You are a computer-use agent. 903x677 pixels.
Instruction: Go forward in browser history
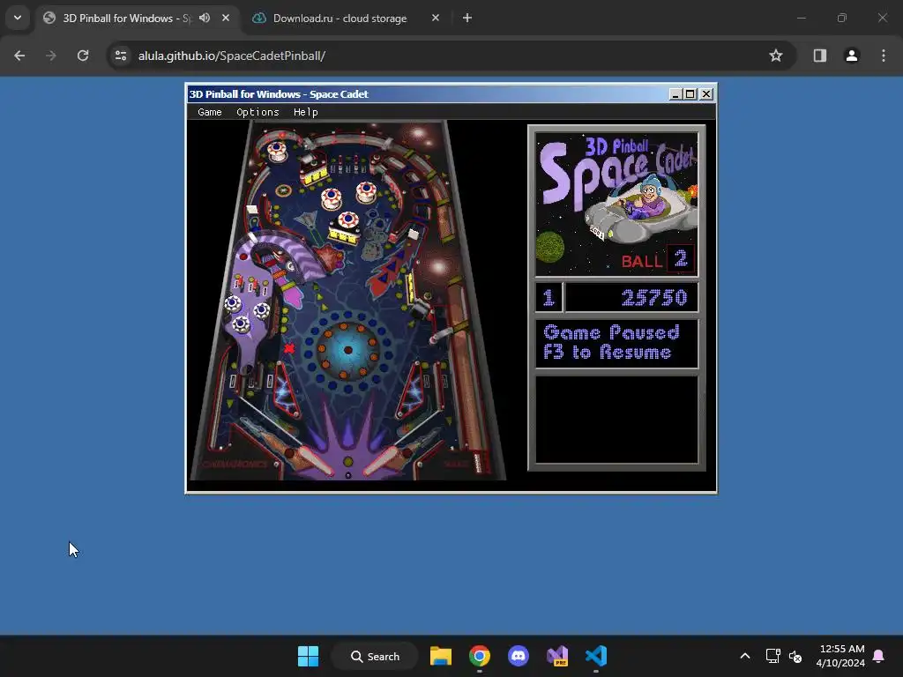[x=51, y=56]
